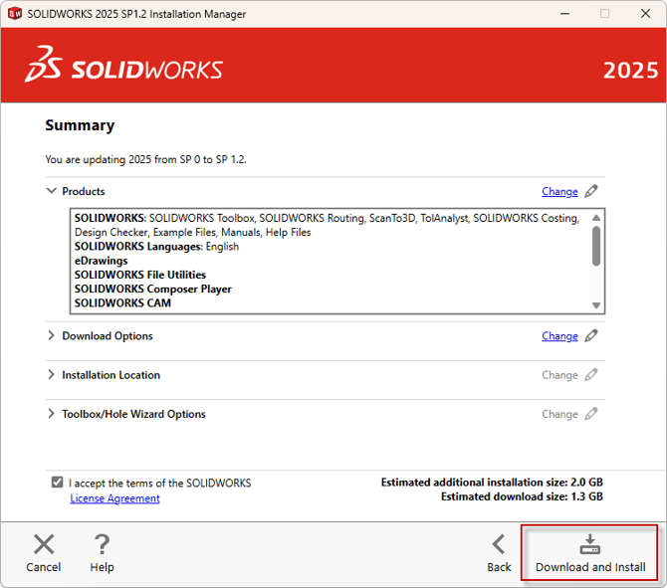The height and width of the screenshot is (588, 667).
Task: Collapse the Products section
Action: 51,191
